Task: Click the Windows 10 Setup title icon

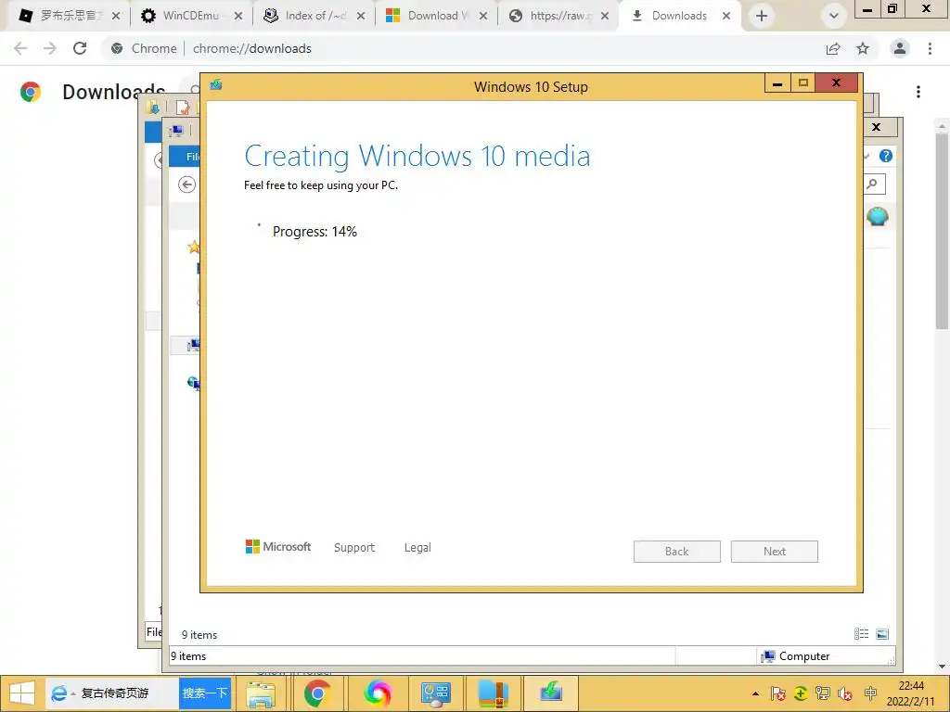Action: (215, 84)
